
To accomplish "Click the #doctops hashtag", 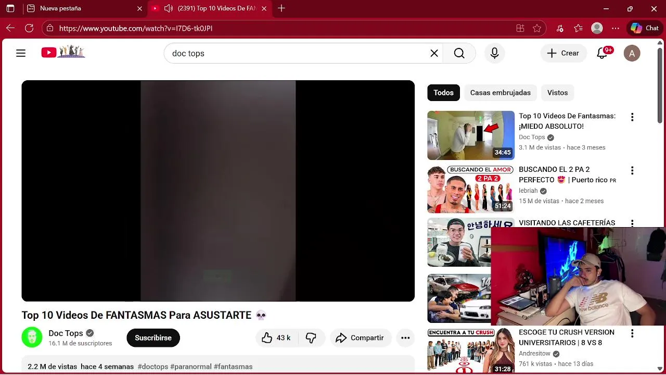I will tap(152, 367).
